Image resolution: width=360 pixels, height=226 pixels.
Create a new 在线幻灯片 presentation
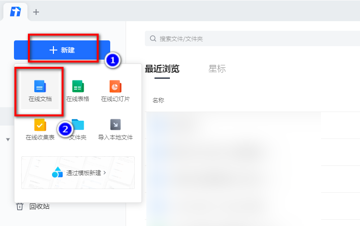coord(115,91)
